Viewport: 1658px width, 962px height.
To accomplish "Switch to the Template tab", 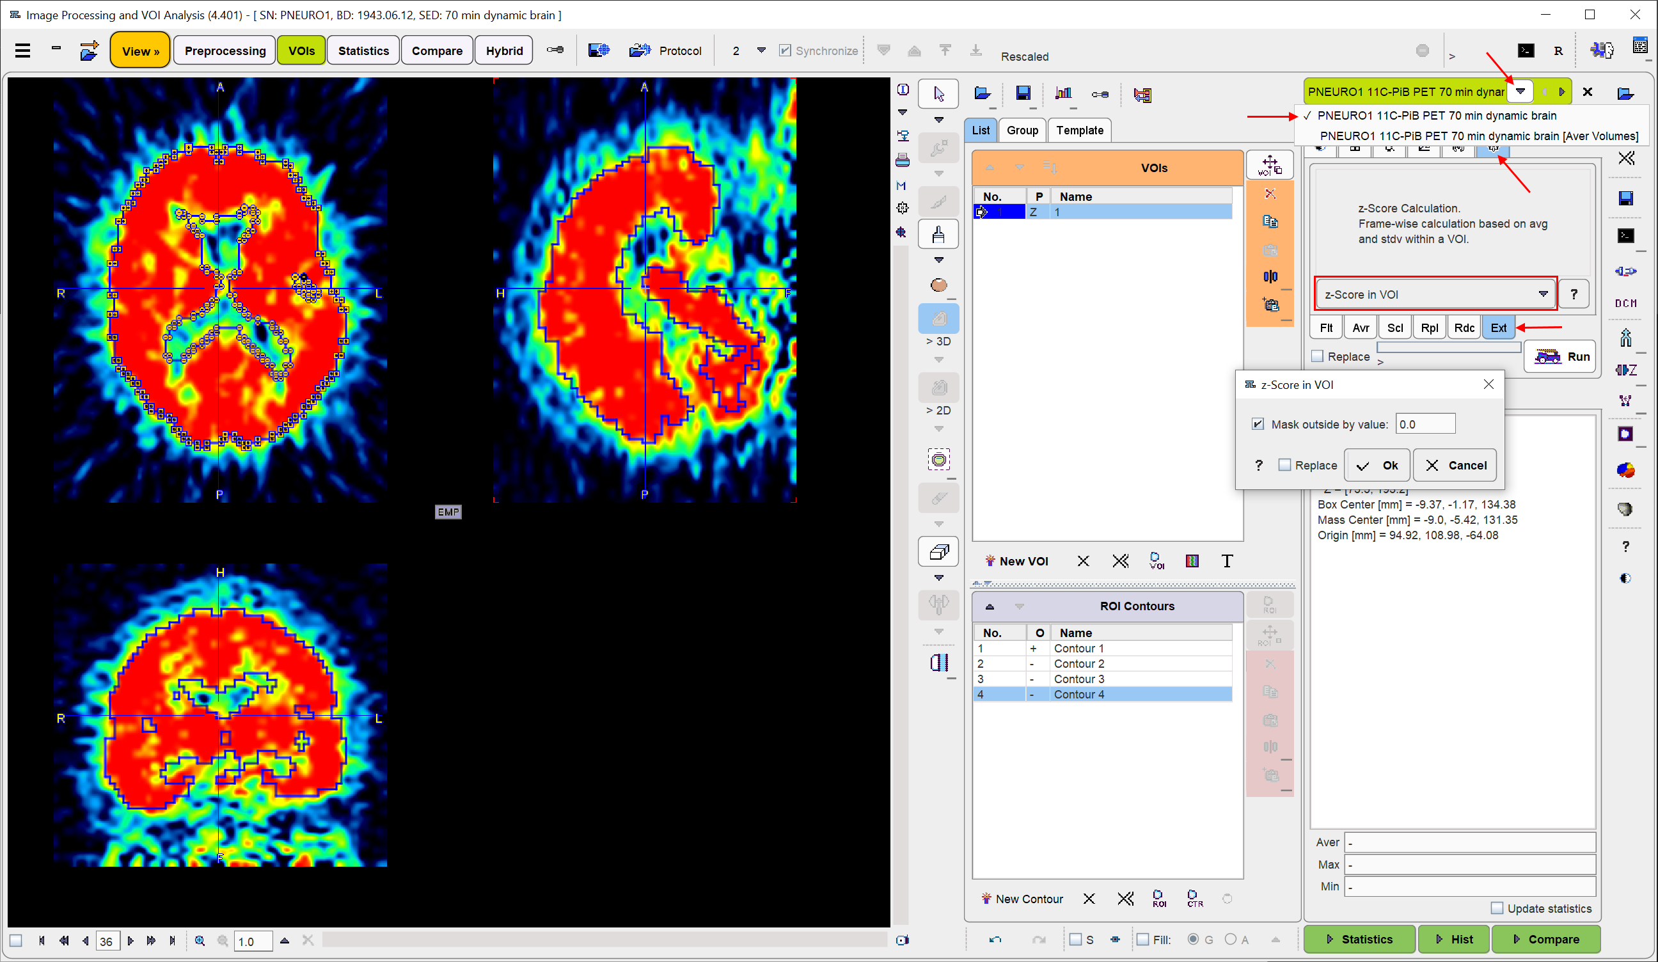I will pyautogui.click(x=1080, y=130).
